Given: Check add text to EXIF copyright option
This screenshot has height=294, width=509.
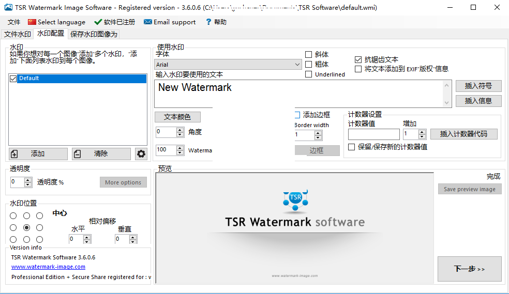Looking at the screenshot, I should coord(358,69).
